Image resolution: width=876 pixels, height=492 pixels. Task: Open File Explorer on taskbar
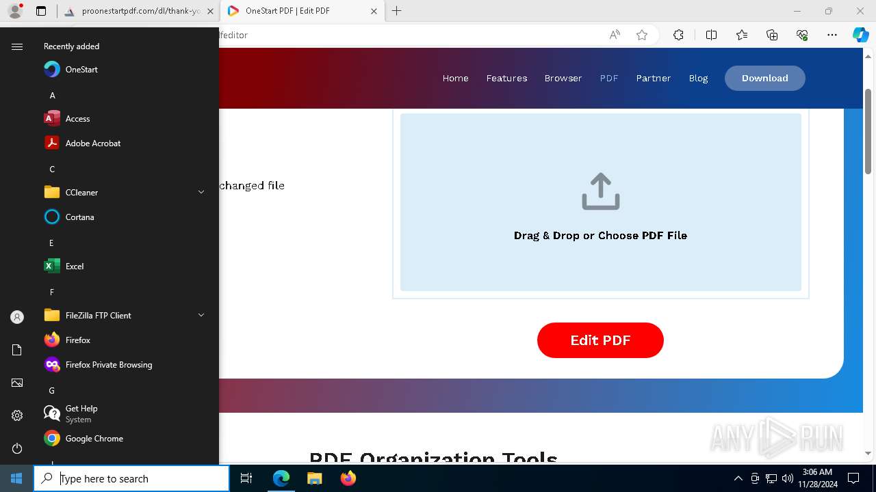pyautogui.click(x=314, y=478)
